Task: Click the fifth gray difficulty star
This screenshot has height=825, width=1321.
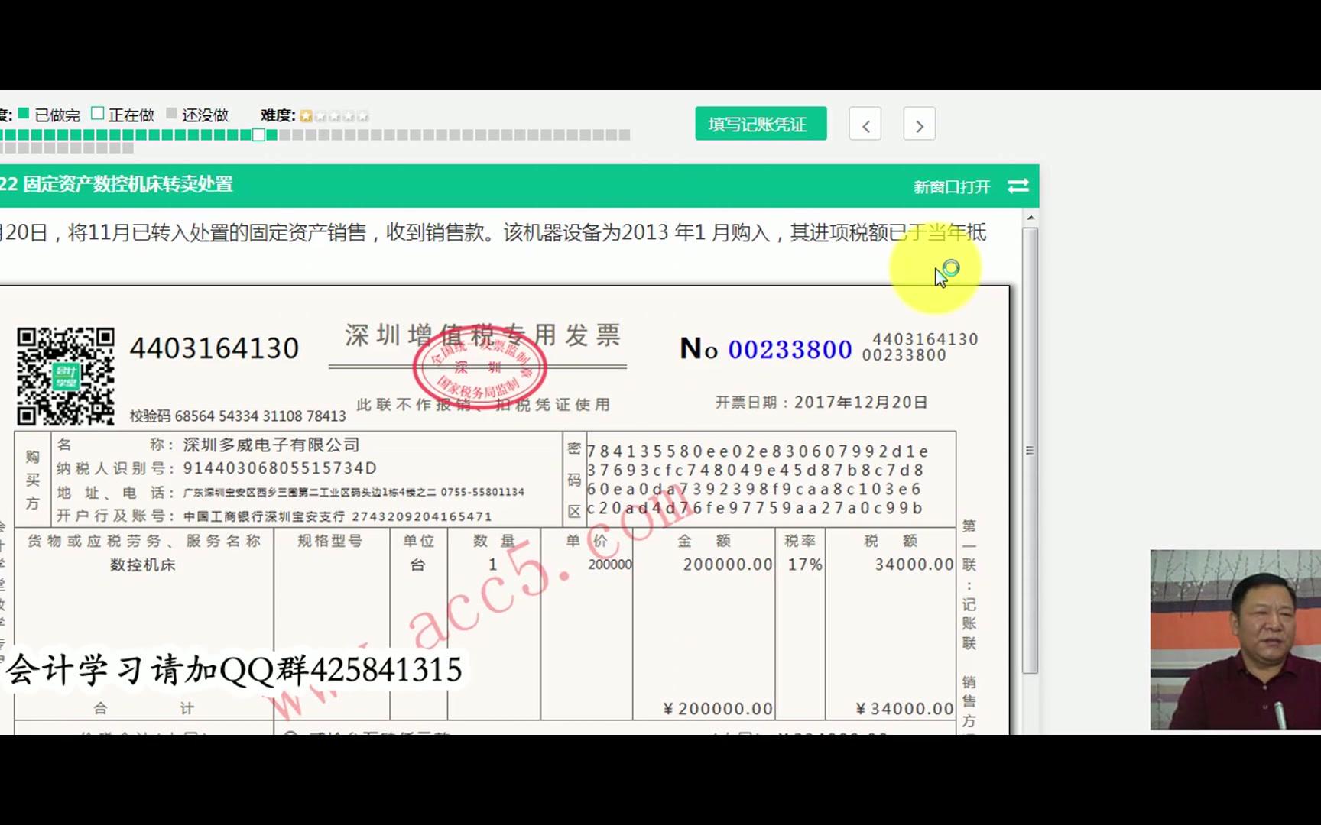Action: [x=362, y=115]
